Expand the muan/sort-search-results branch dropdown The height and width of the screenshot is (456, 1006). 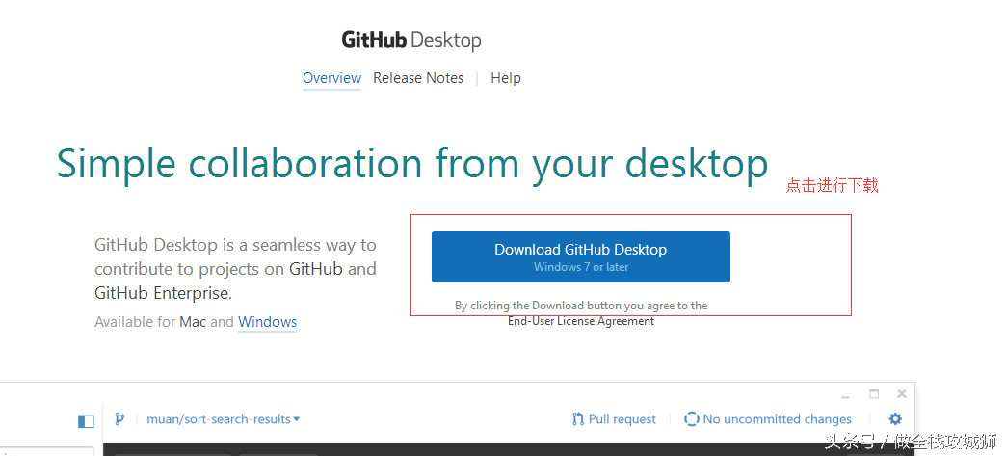224,419
